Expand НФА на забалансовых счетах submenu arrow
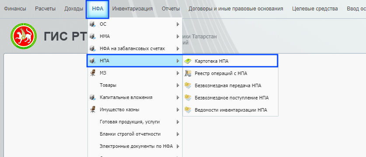 (x=178, y=49)
